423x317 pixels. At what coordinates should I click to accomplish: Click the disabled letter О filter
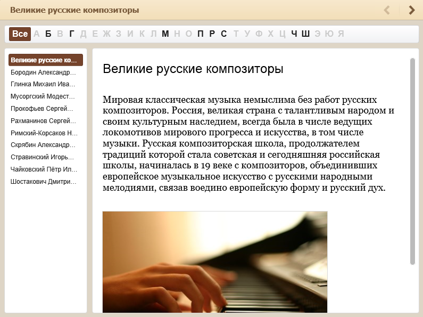point(188,34)
